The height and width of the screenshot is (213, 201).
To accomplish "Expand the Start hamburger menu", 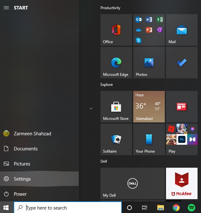I will [6, 8].
